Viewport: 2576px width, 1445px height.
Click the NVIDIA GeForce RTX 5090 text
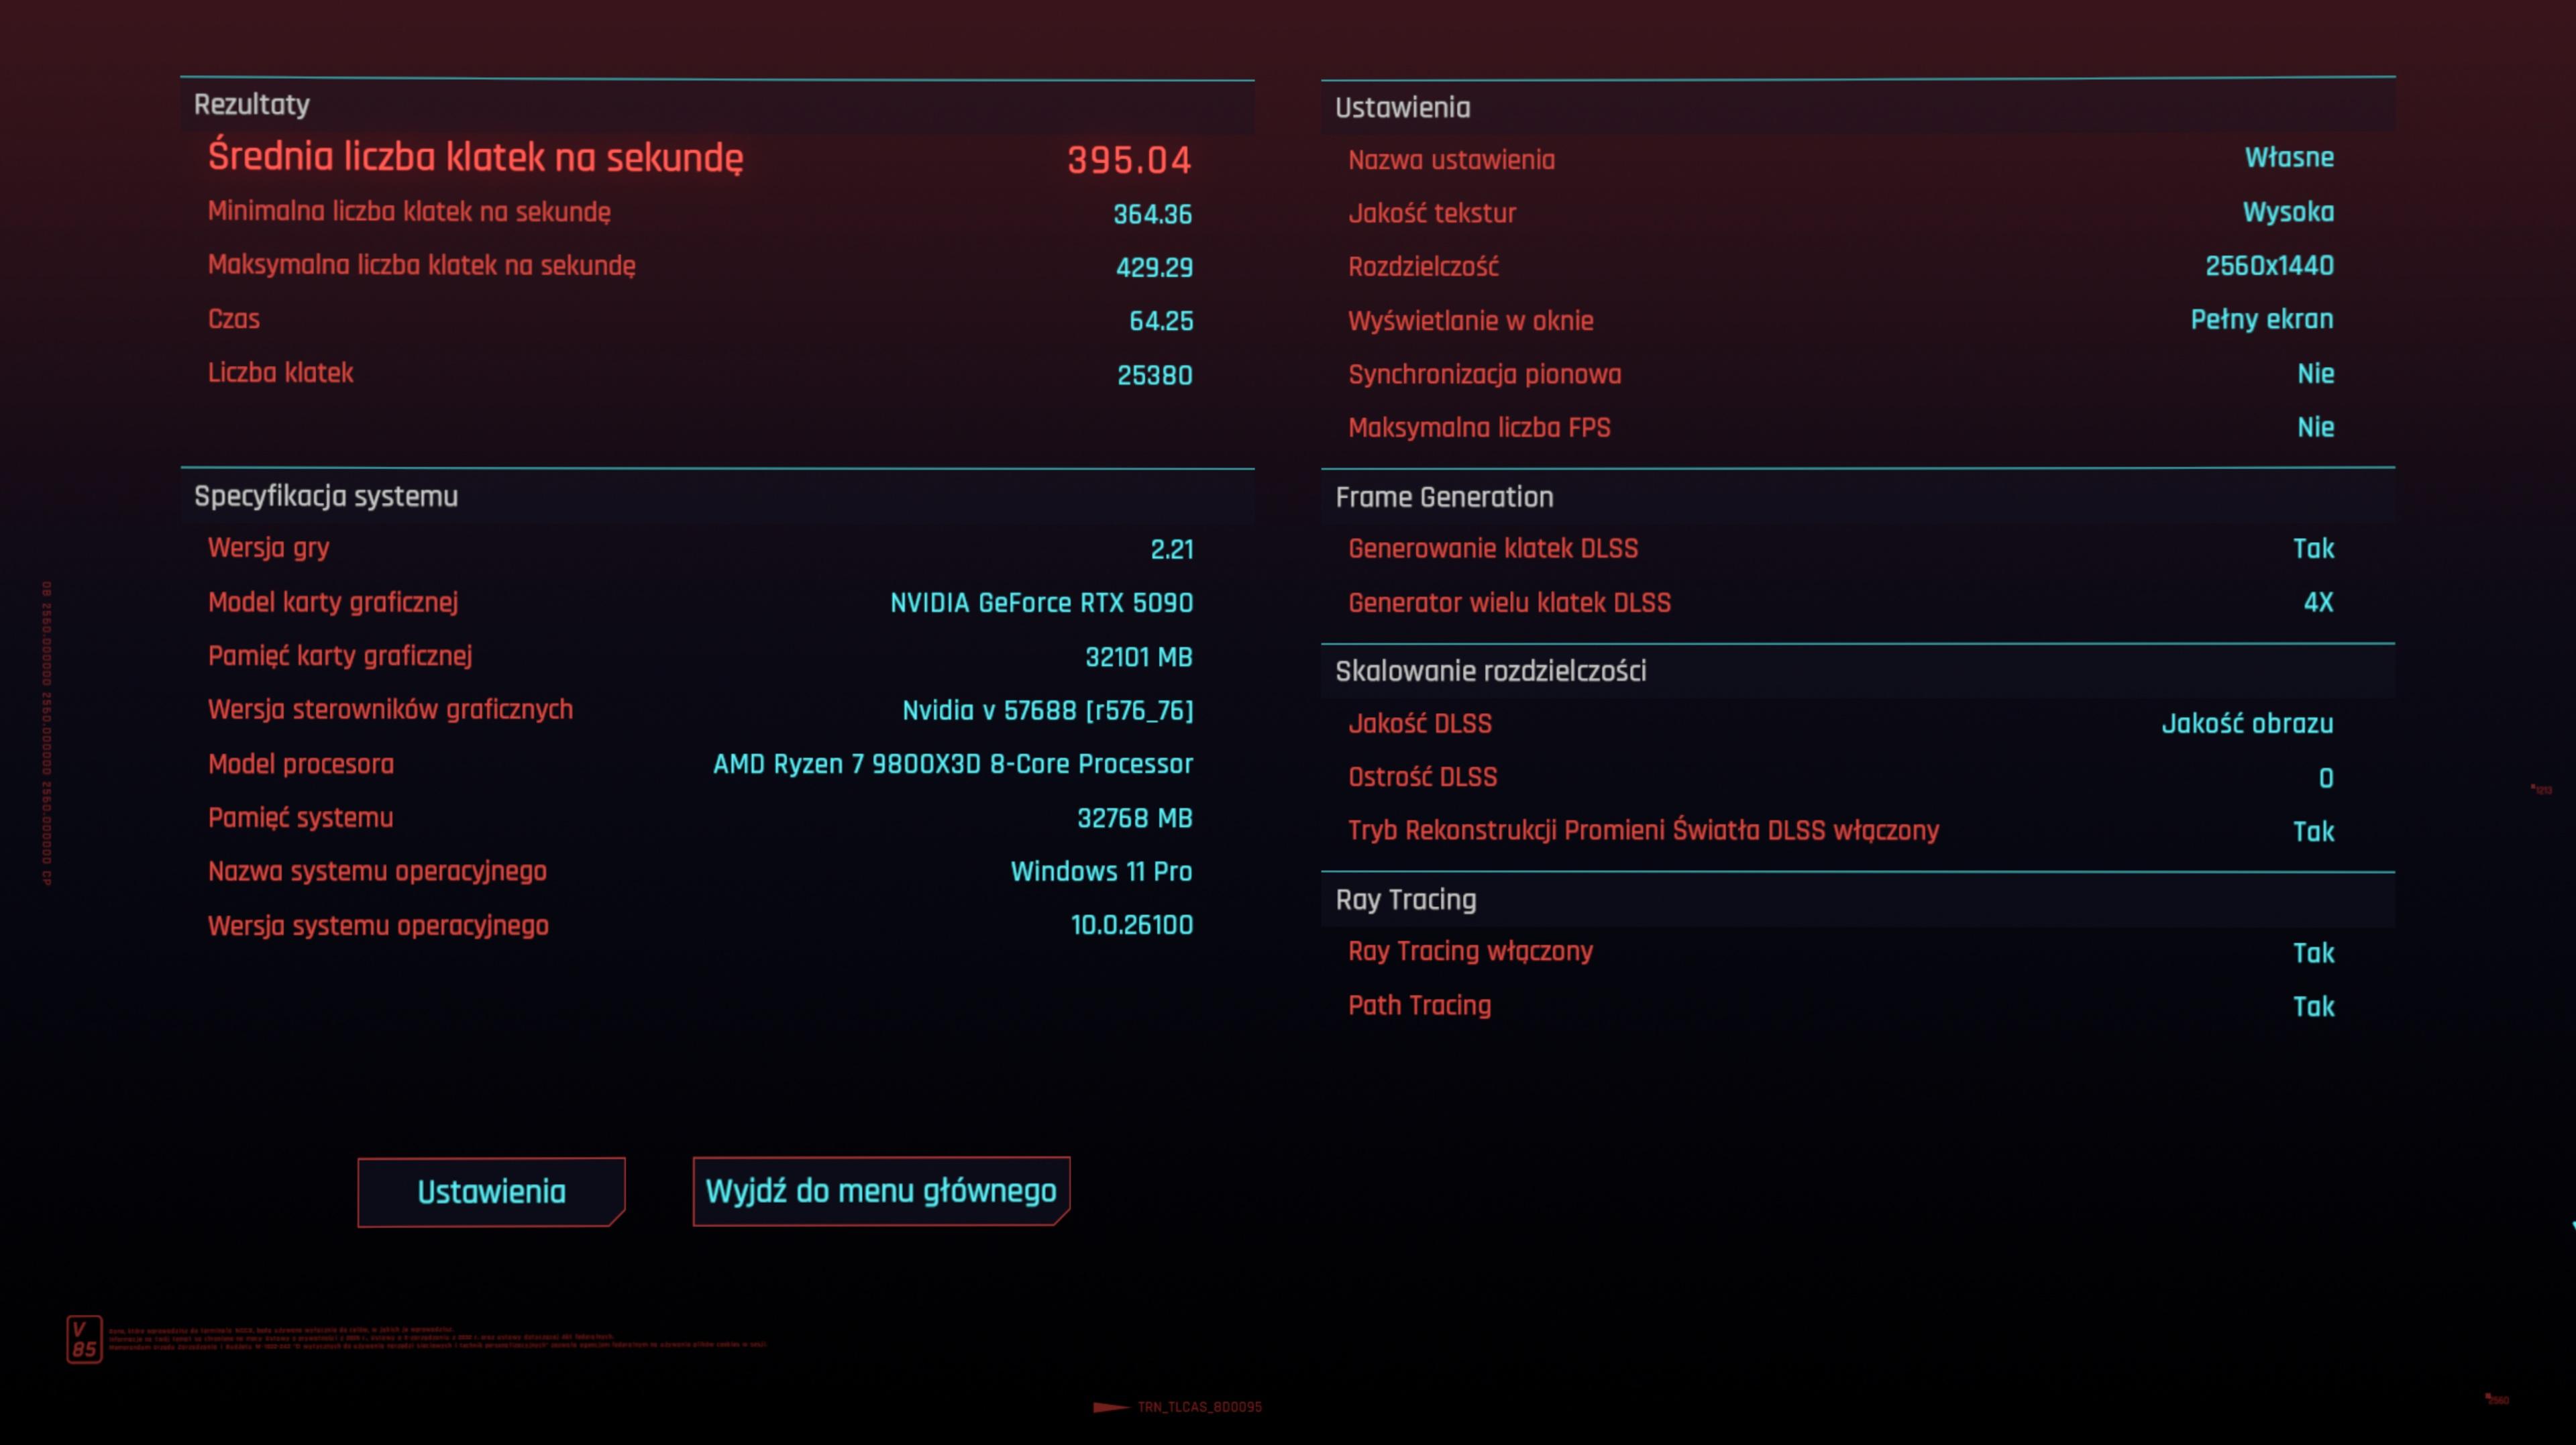click(x=1040, y=603)
